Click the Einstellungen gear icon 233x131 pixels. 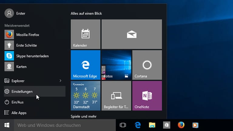pos(7,91)
